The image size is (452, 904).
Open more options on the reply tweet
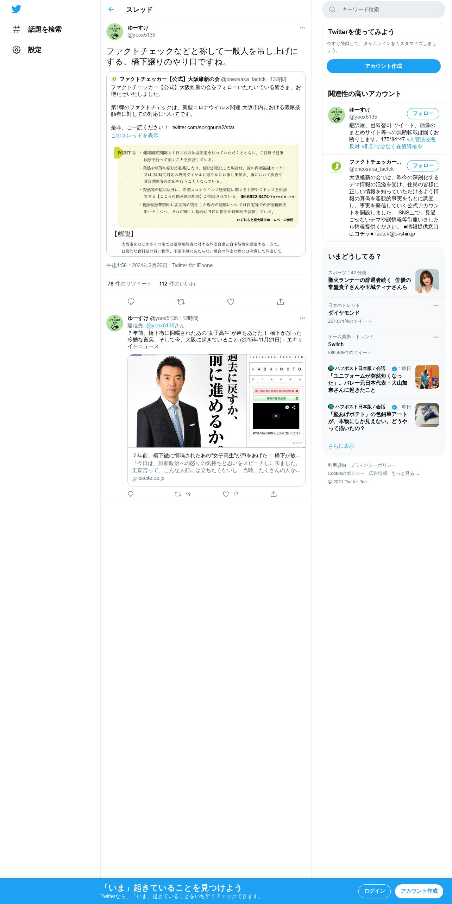pos(302,318)
